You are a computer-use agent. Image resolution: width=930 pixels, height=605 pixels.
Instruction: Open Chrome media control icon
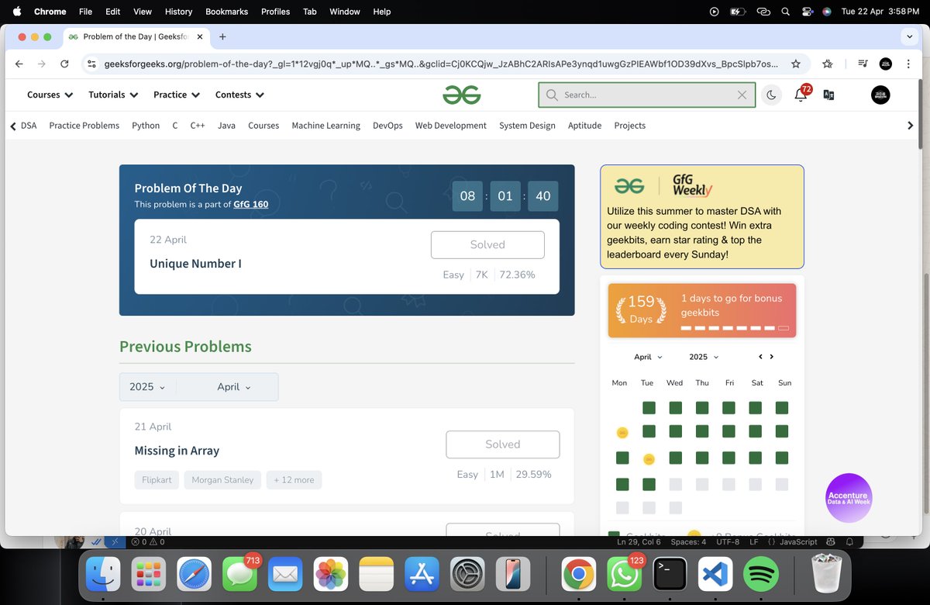point(863,64)
